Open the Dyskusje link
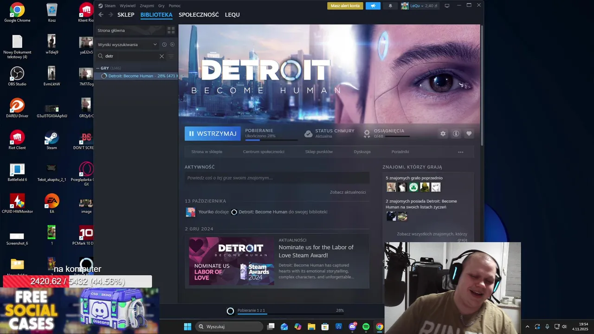This screenshot has height=334, width=594. coord(362,152)
